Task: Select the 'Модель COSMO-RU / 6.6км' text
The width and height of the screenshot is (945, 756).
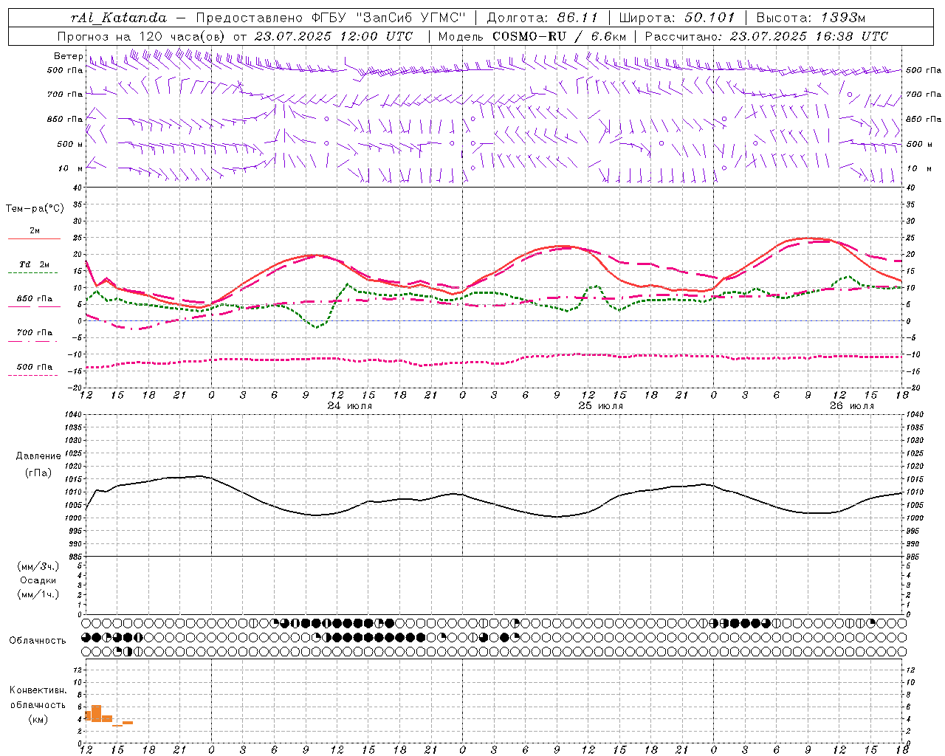Action: pyautogui.click(x=532, y=36)
